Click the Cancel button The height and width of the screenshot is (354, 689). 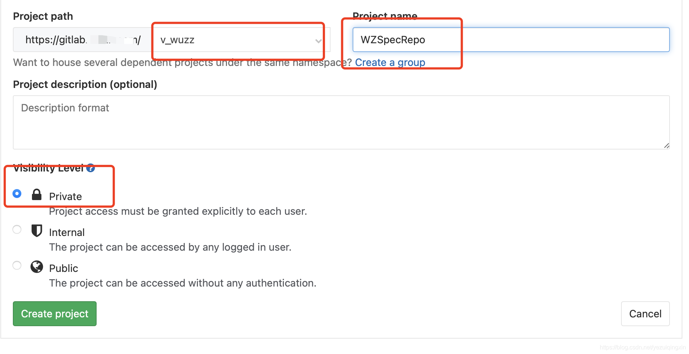tap(645, 314)
